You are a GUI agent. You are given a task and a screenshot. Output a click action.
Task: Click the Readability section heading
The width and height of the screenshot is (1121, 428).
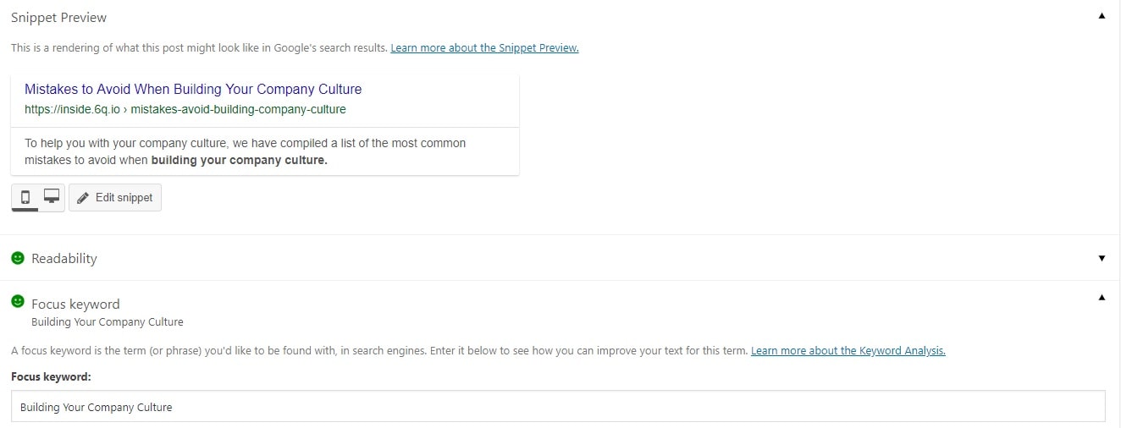[x=64, y=259]
